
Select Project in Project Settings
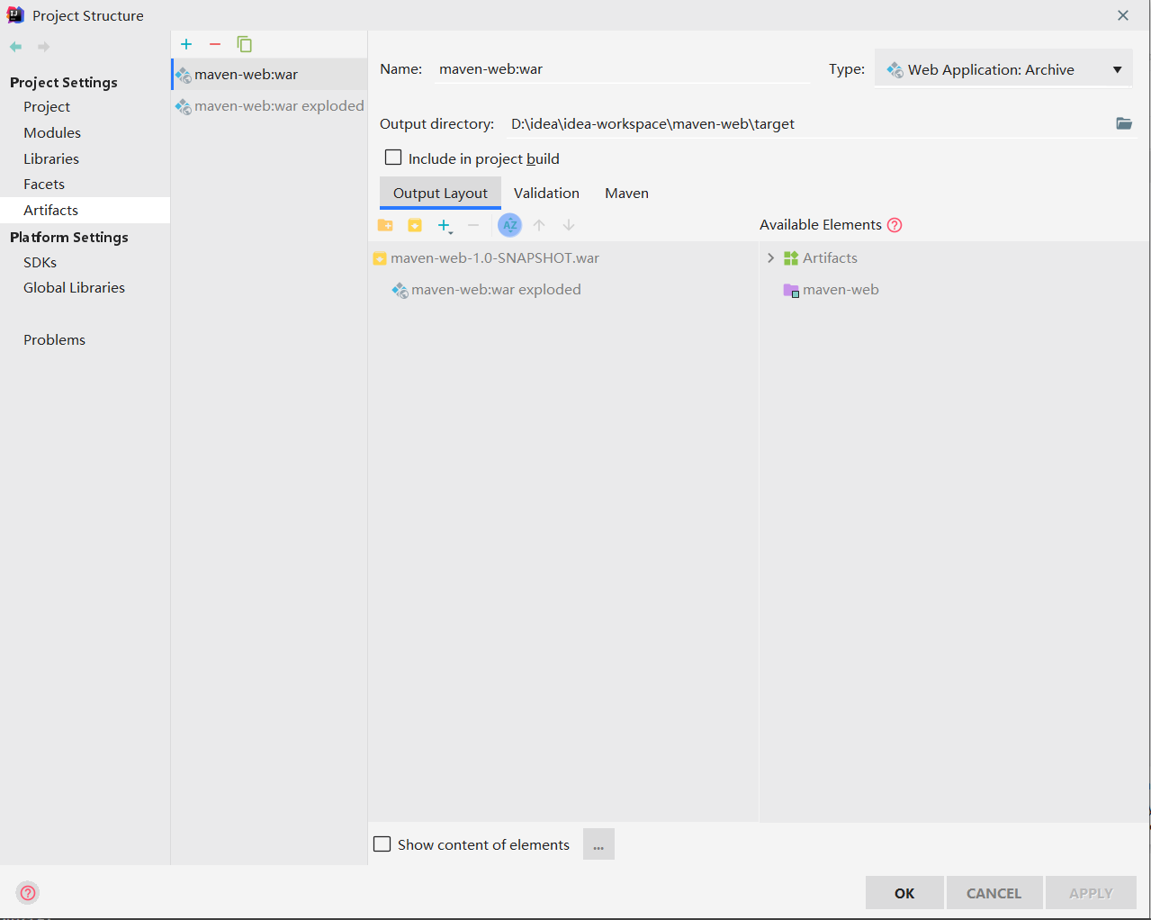[x=47, y=106]
